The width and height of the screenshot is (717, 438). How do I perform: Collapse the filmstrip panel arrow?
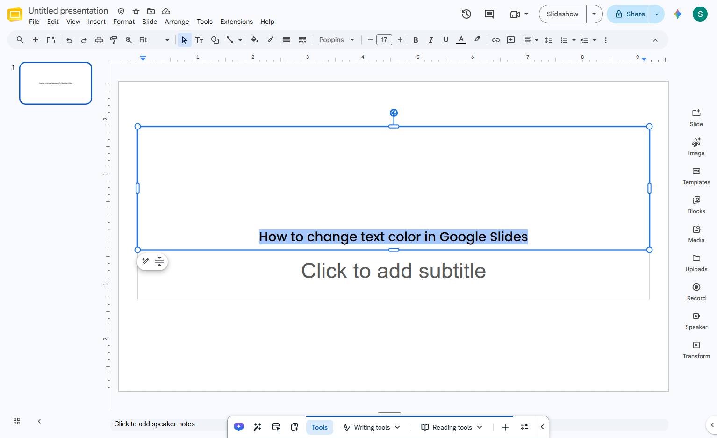(x=39, y=421)
